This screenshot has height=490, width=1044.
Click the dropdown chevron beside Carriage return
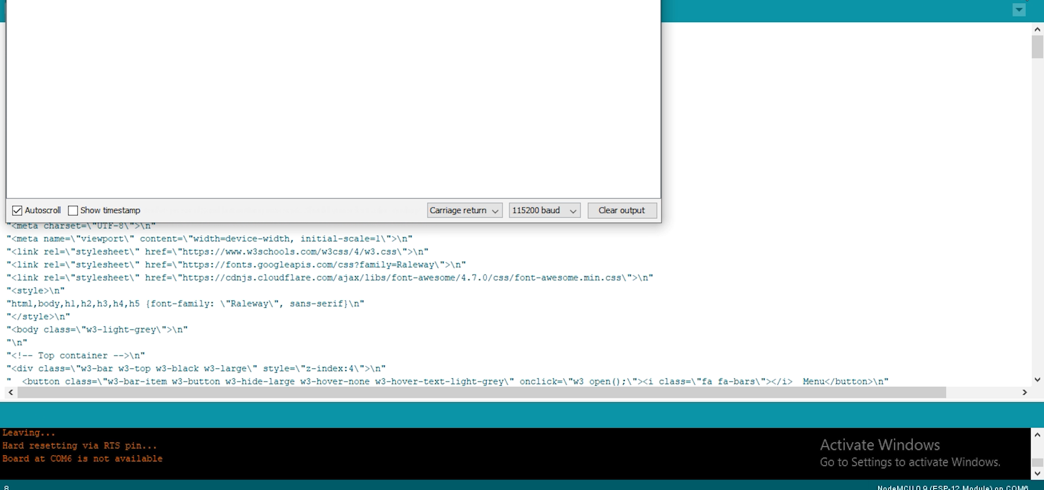(x=494, y=211)
